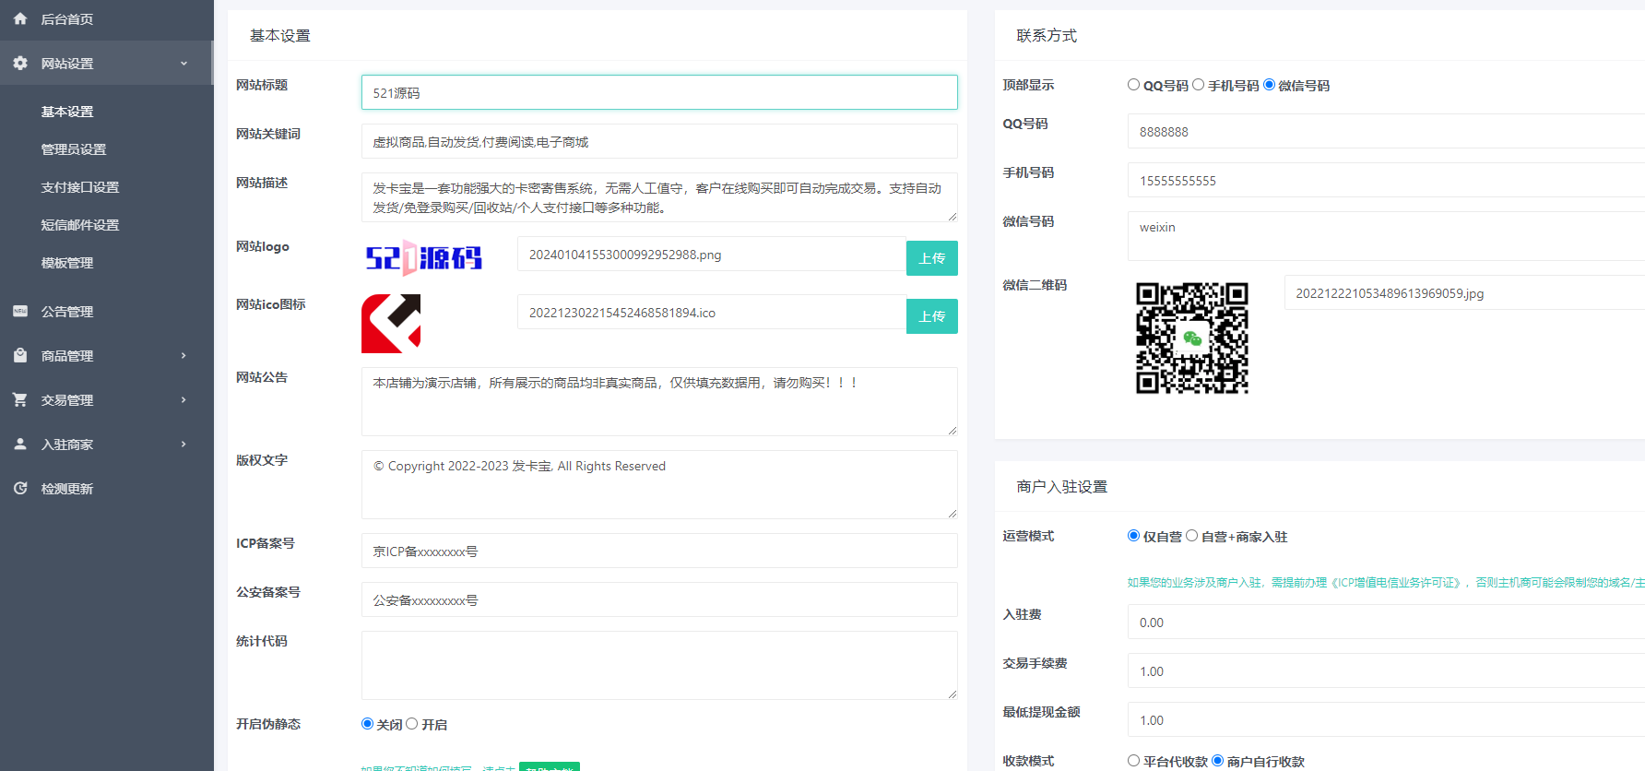This screenshot has width=1645, height=771.
Task: Click the 检测更新 refresh icon
Action: pyautogui.click(x=20, y=488)
